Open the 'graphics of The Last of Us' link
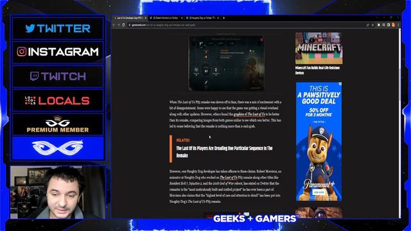Screen dimensions: 411x231 [249, 114]
